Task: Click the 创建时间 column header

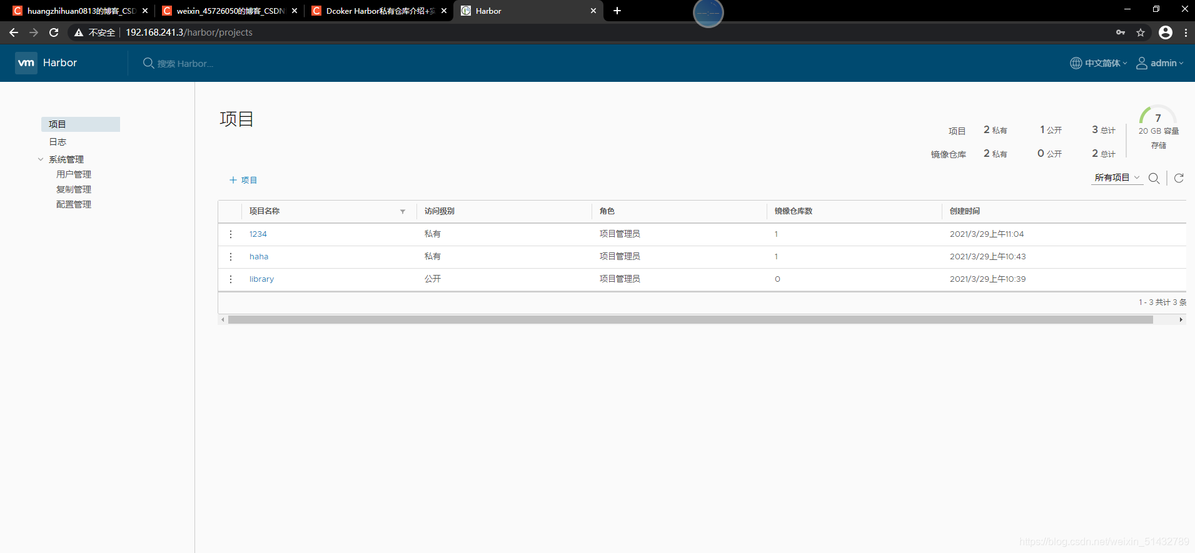Action: (x=965, y=211)
